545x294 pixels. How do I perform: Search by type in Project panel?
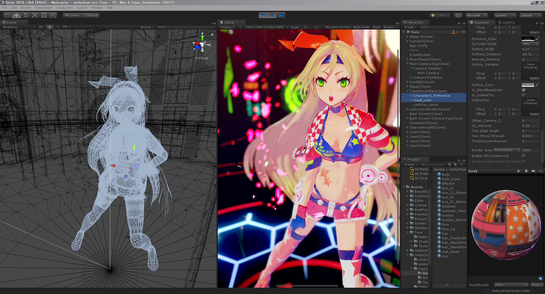pos(449,164)
